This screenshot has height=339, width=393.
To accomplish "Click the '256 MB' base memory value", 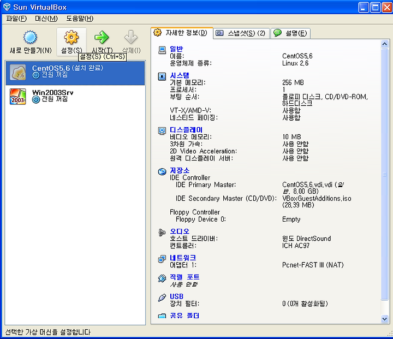I will (293, 82).
